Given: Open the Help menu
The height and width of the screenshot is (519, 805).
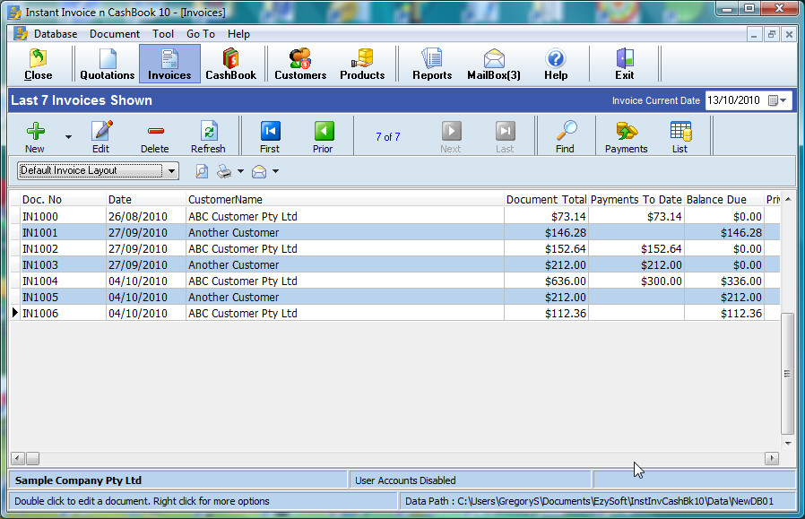Looking at the screenshot, I should pos(238,34).
